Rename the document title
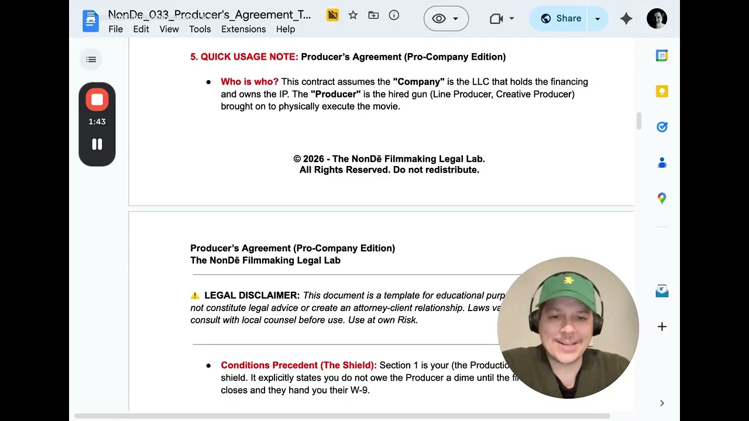This screenshot has height=421, width=749. tap(209, 15)
